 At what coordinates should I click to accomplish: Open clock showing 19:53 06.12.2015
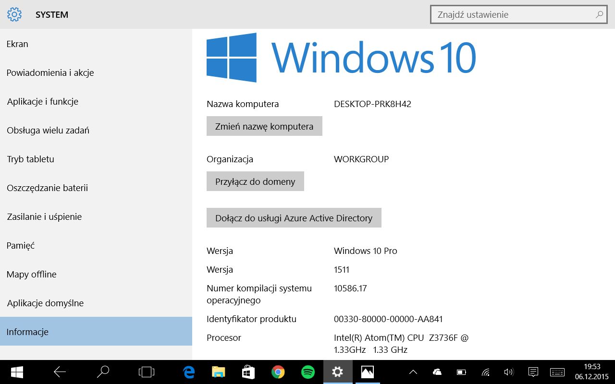coord(592,372)
